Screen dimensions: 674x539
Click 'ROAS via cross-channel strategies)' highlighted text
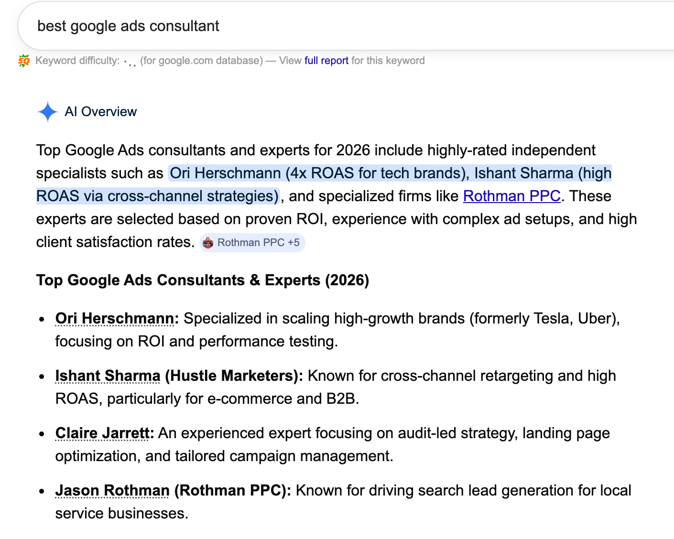(158, 196)
